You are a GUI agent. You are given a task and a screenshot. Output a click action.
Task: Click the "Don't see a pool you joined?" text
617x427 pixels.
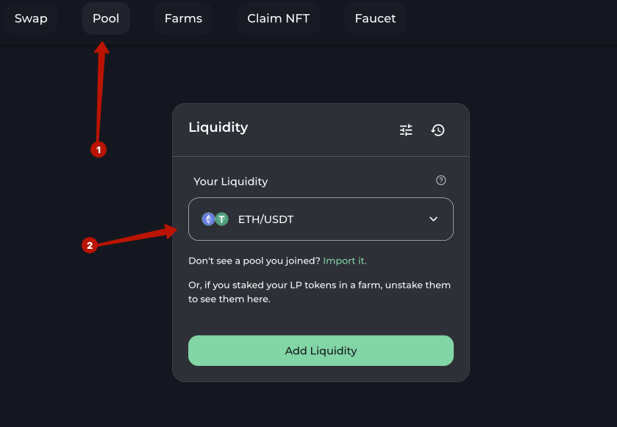click(254, 261)
